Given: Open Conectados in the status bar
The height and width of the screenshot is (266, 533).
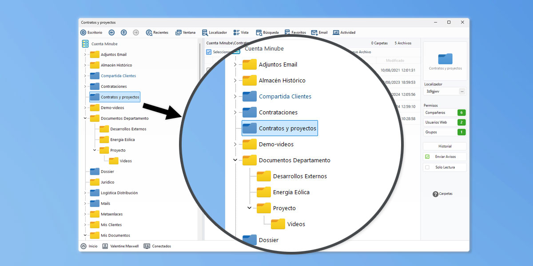Looking at the screenshot, I should pyautogui.click(x=157, y=246).
